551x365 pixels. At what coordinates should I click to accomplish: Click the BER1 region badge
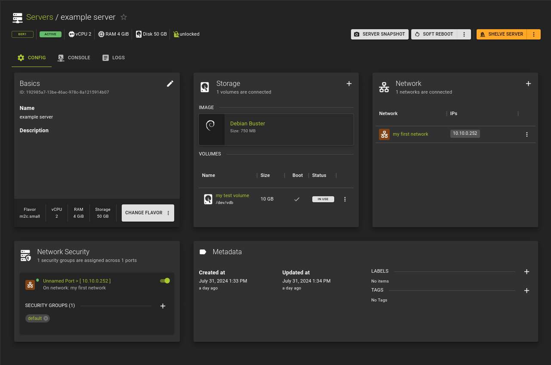tap(22, 34)
